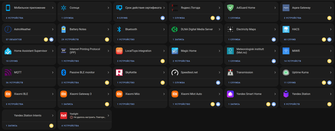
Task: Click the Passive BLE monitor icon
Action: click(x=64, y=72)
